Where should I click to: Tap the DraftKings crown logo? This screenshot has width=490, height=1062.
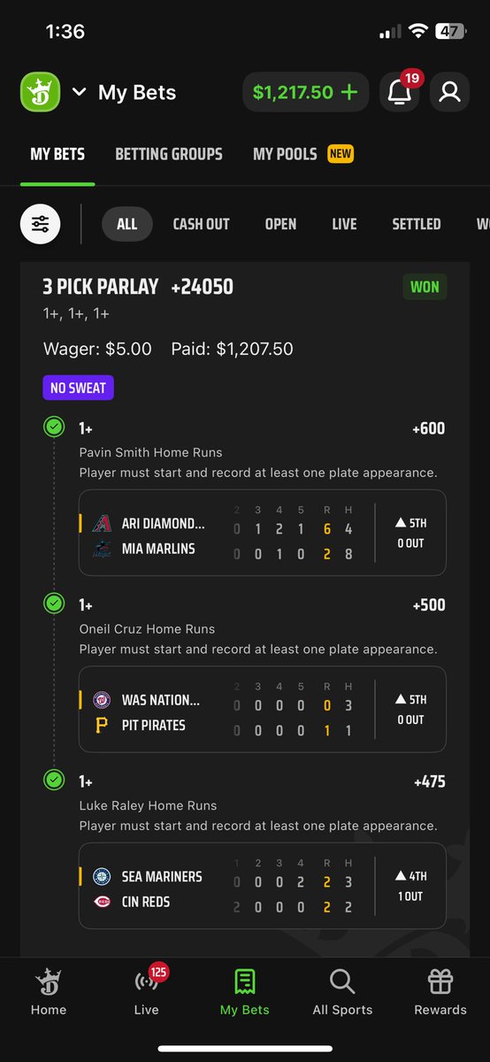40,92
